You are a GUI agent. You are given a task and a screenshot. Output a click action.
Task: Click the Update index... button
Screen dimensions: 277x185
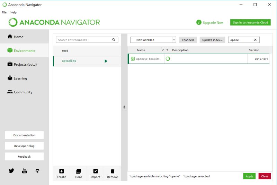212,40
